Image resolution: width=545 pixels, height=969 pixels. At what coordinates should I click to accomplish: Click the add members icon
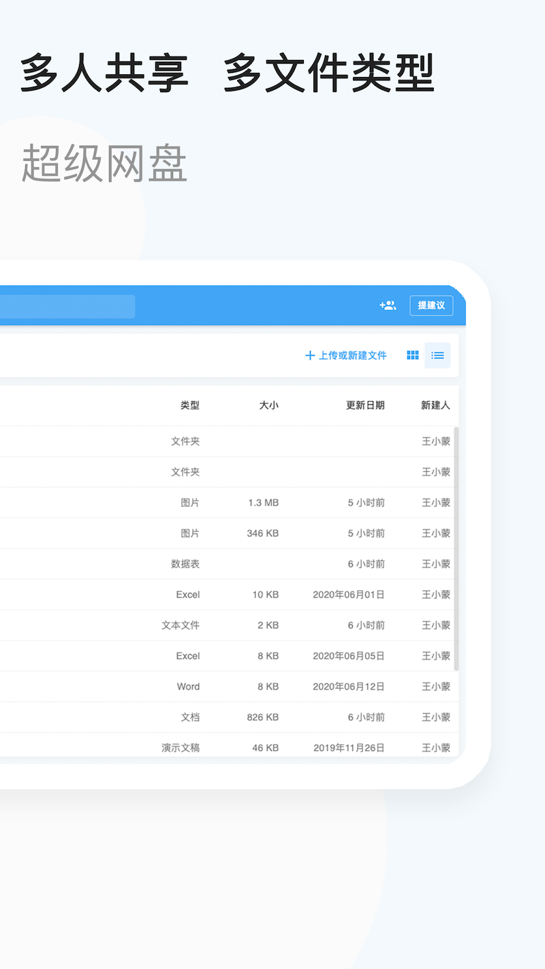click(x=388, y=305)
